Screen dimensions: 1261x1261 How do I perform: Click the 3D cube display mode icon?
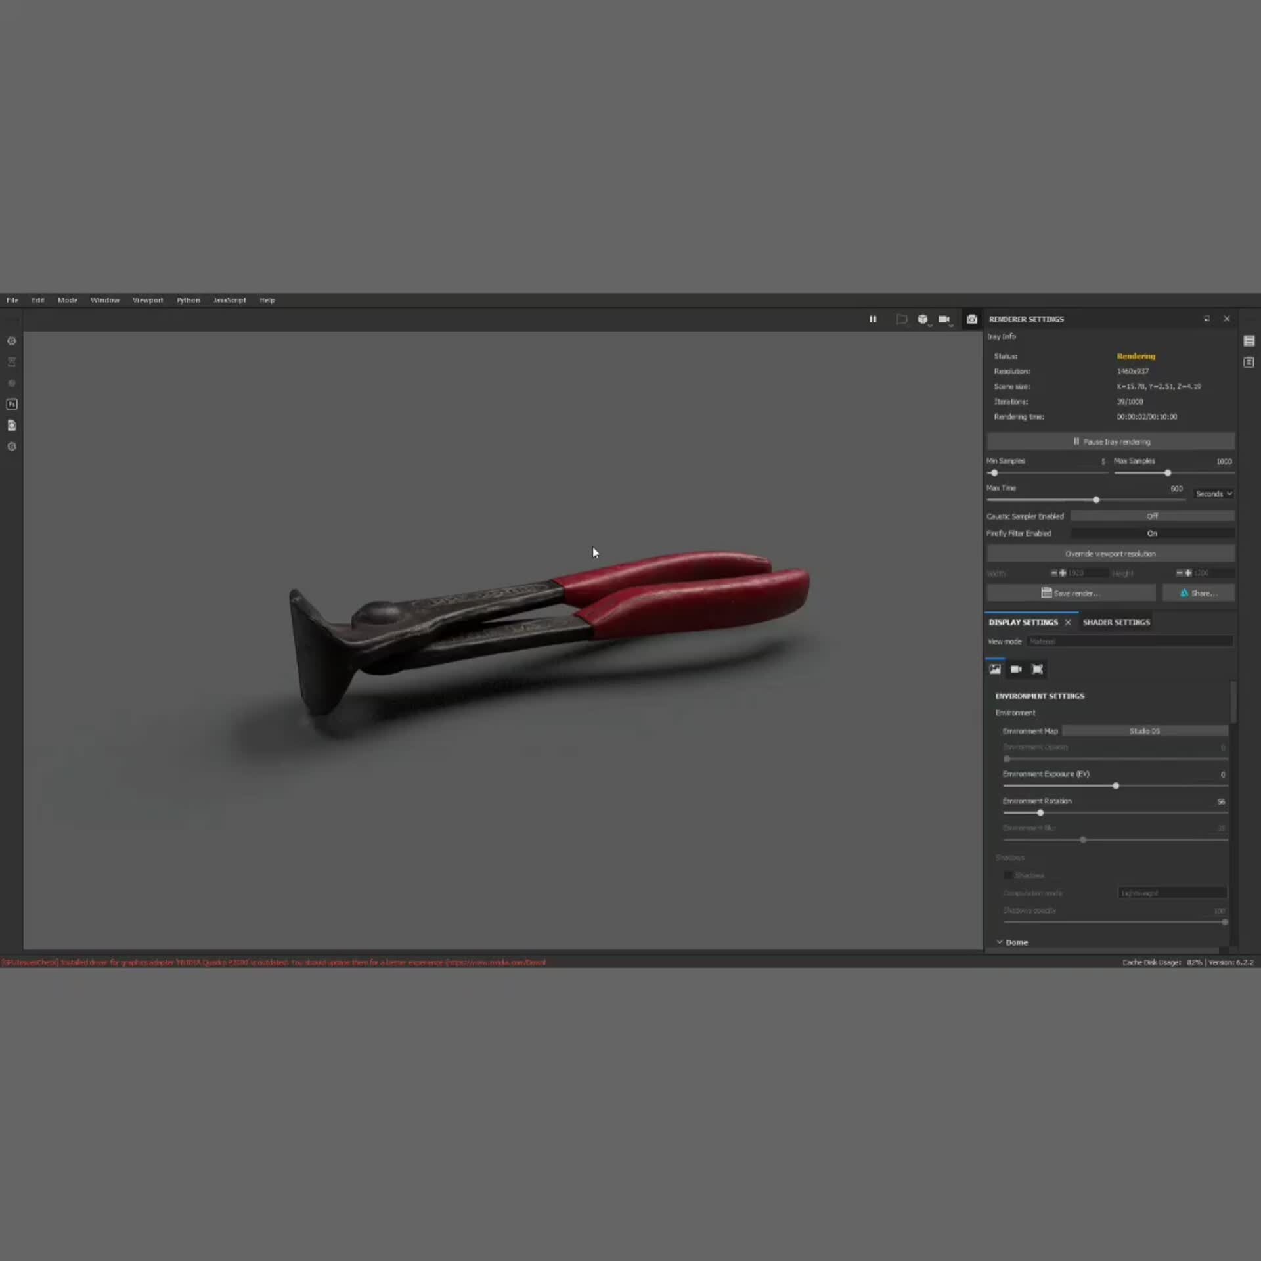pos(922,319)
